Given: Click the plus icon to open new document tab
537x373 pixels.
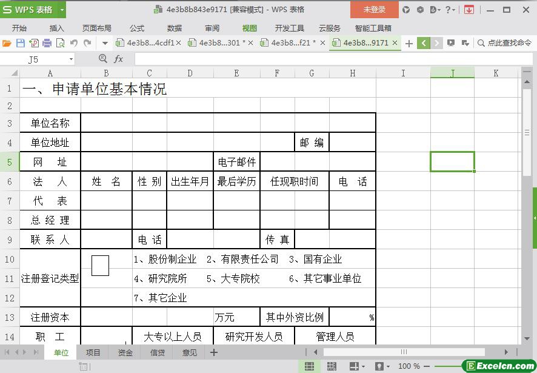Looking at the screenshot, I should 409,44.
